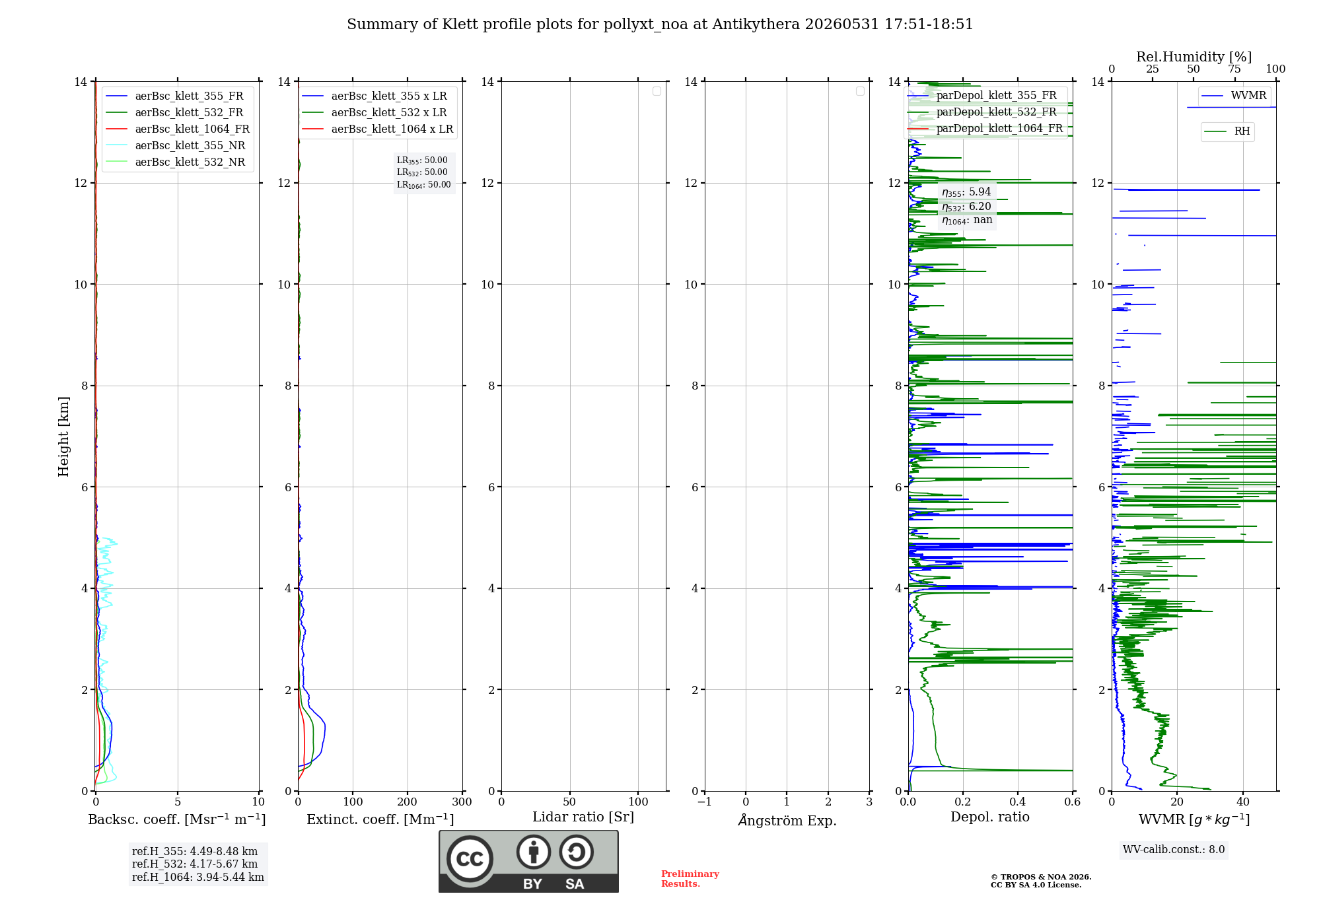1321x898 pixels.
Task: Click the Creative Commons CC icon
Action: coord(470,859)
